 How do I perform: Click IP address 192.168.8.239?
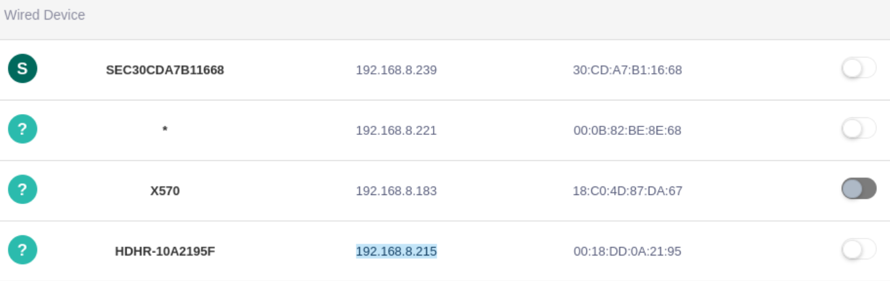point(396,70)
